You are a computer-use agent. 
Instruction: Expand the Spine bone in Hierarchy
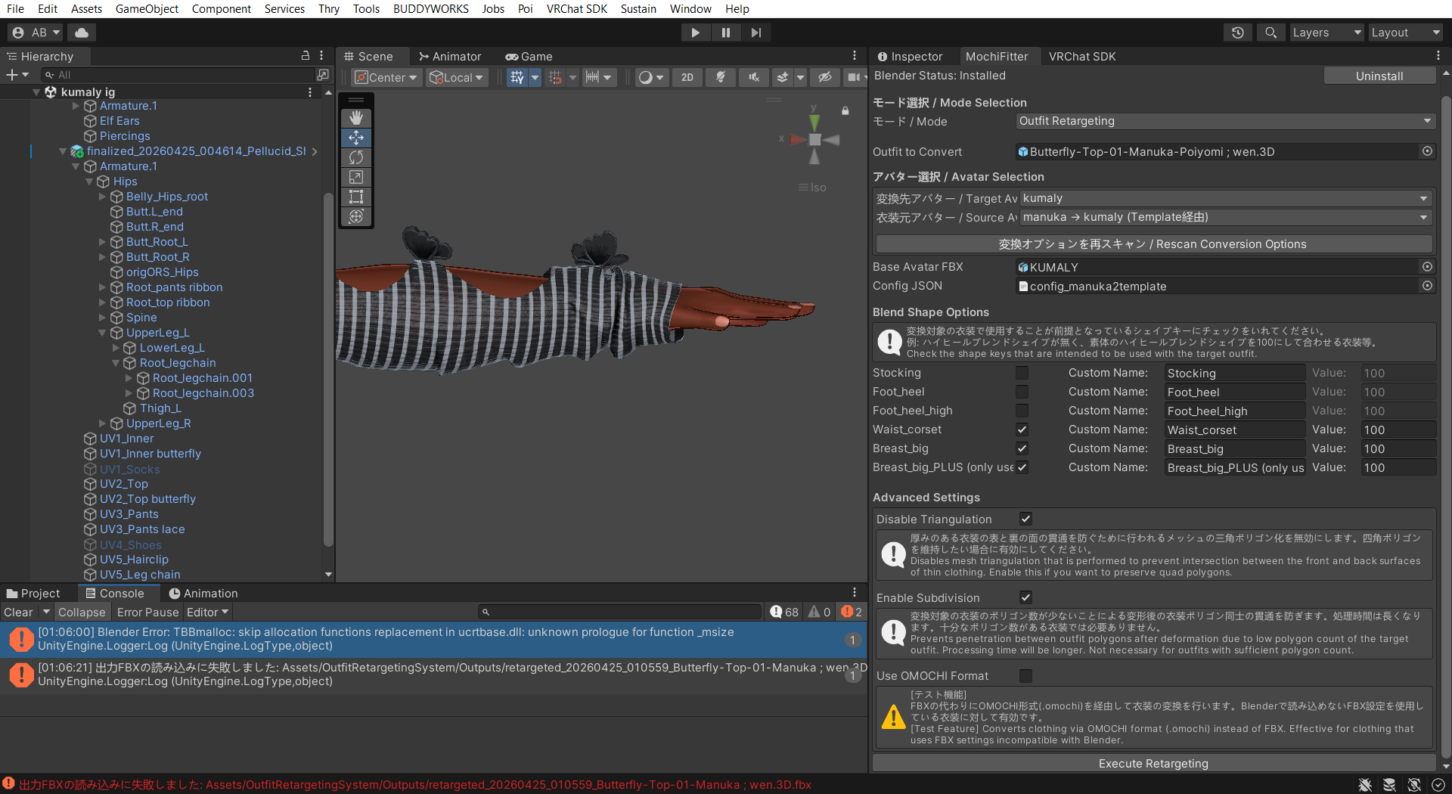(102, 318)
